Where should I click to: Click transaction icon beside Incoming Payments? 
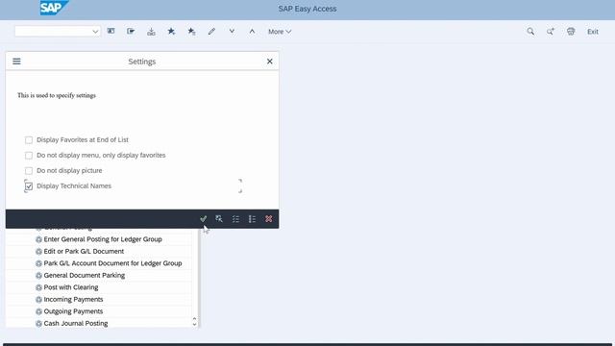pyautogui.click(x=38, y=300)
